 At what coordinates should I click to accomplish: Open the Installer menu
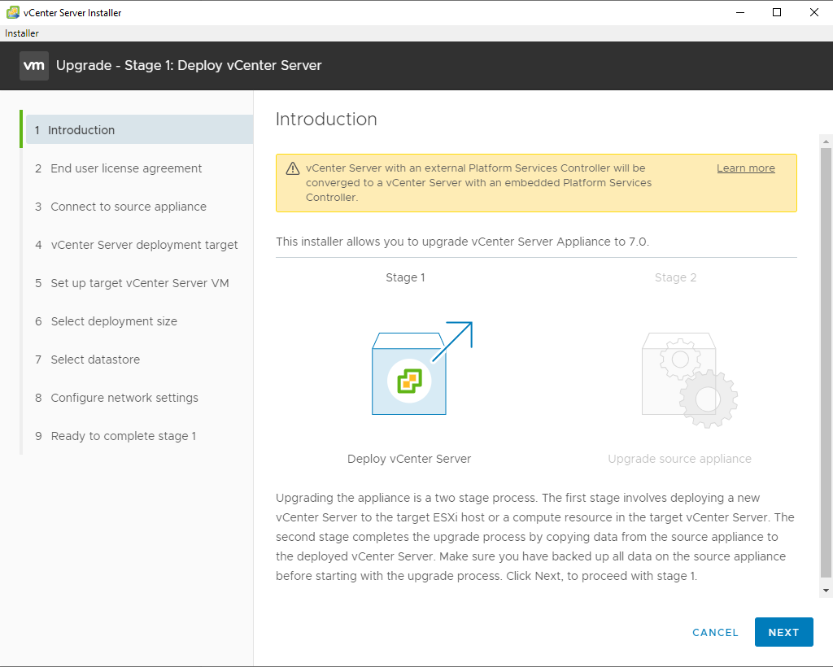pyautogui.click(x=22, y=33)
